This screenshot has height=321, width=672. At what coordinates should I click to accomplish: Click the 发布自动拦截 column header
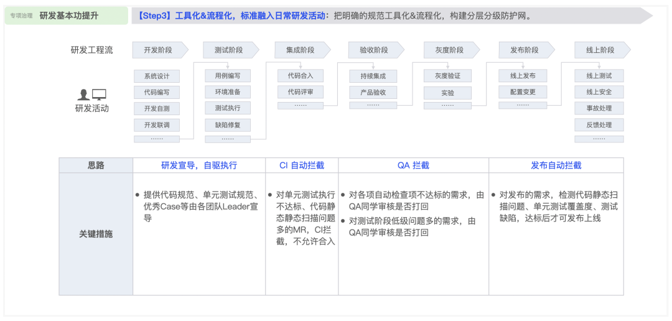click(556, 165)
